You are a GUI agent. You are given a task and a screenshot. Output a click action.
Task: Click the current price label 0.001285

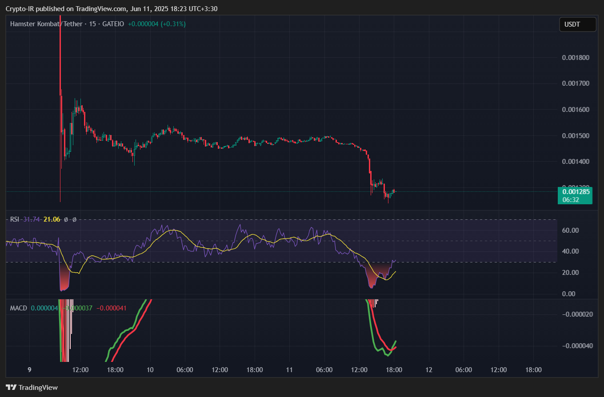[576, 192]
